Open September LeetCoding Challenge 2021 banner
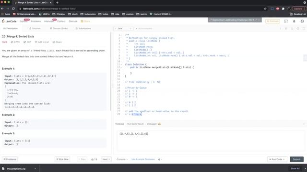 pyautogui.click(x=235, y=20)
